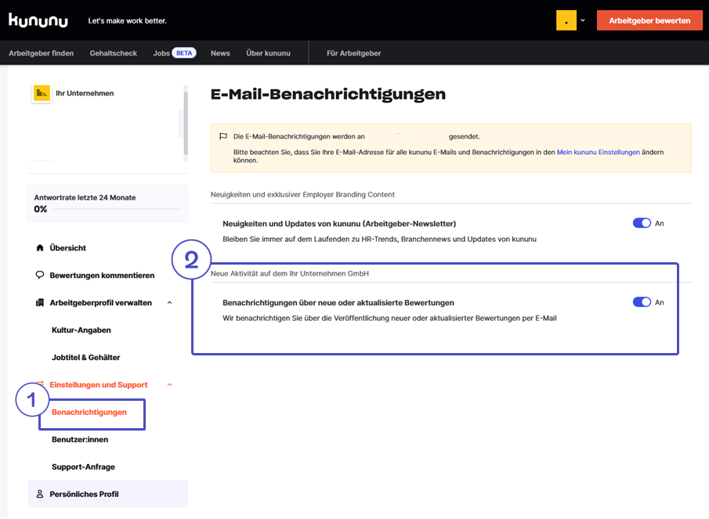Image resolution: width=709 pixels, height=519 pixels.
Task: Follow the Mein kununu Einstellungen link
Action: point(598,152)
